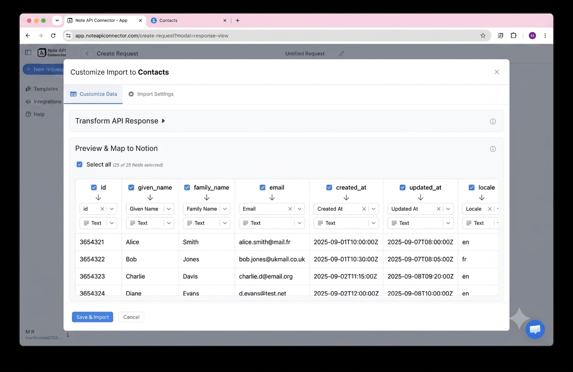
Task: Uncheck the family_name column checkbox
Action: pyautogui.click(x=187, y=187)
